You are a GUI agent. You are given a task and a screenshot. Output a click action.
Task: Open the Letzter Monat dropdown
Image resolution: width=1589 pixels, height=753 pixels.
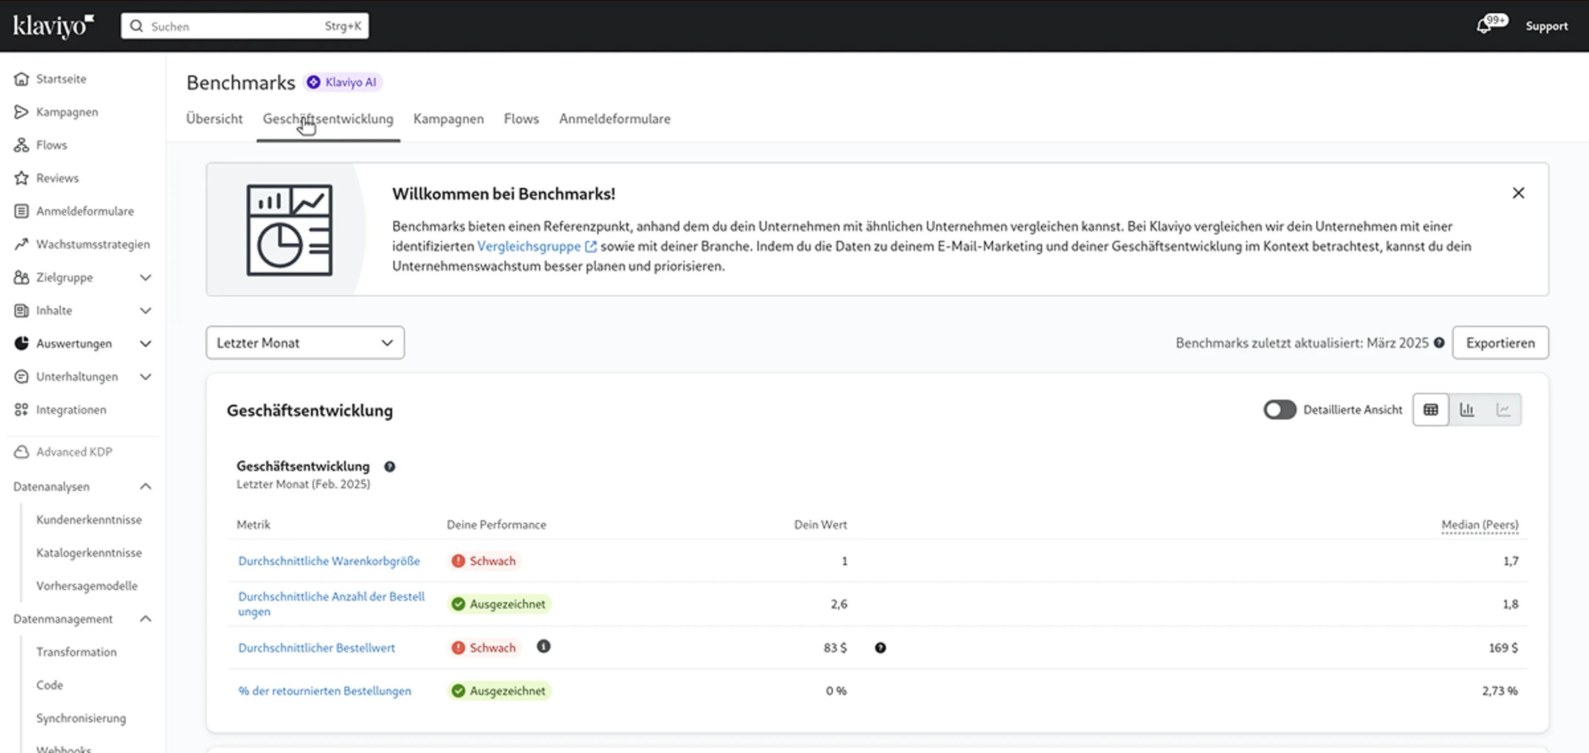click(x=305, y=343)
